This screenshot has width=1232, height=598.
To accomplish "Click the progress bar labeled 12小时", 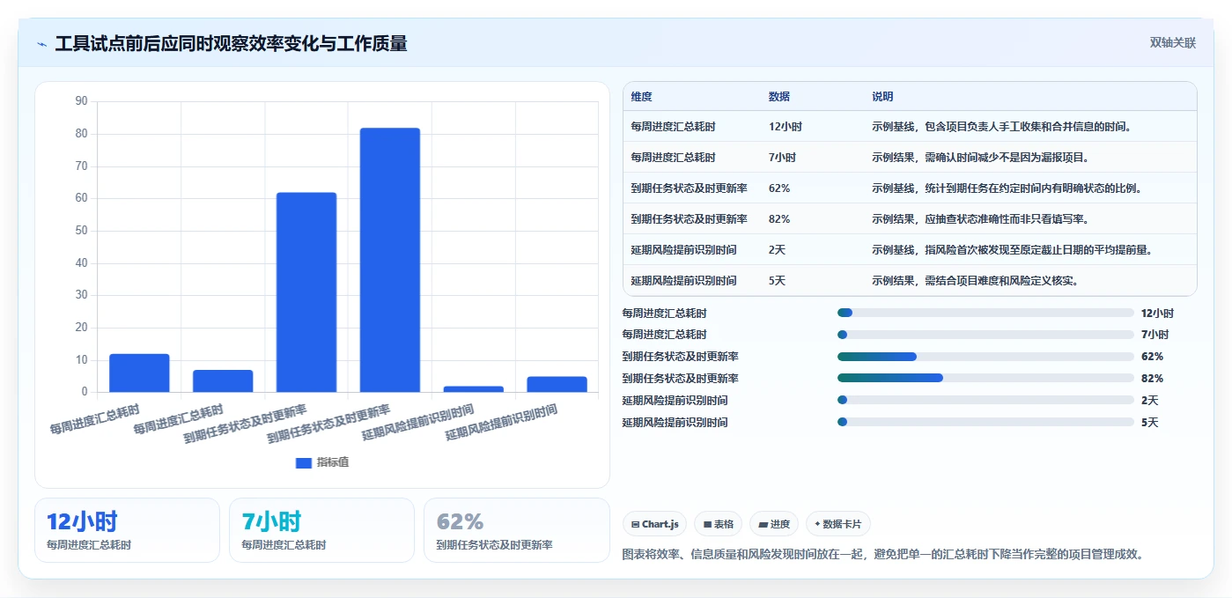I will 985,313.
